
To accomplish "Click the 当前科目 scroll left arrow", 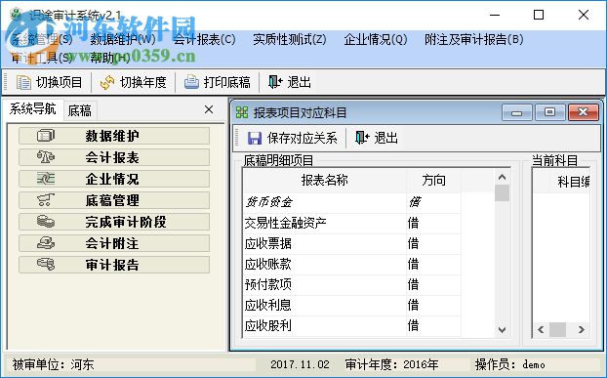I will (541, 329).
